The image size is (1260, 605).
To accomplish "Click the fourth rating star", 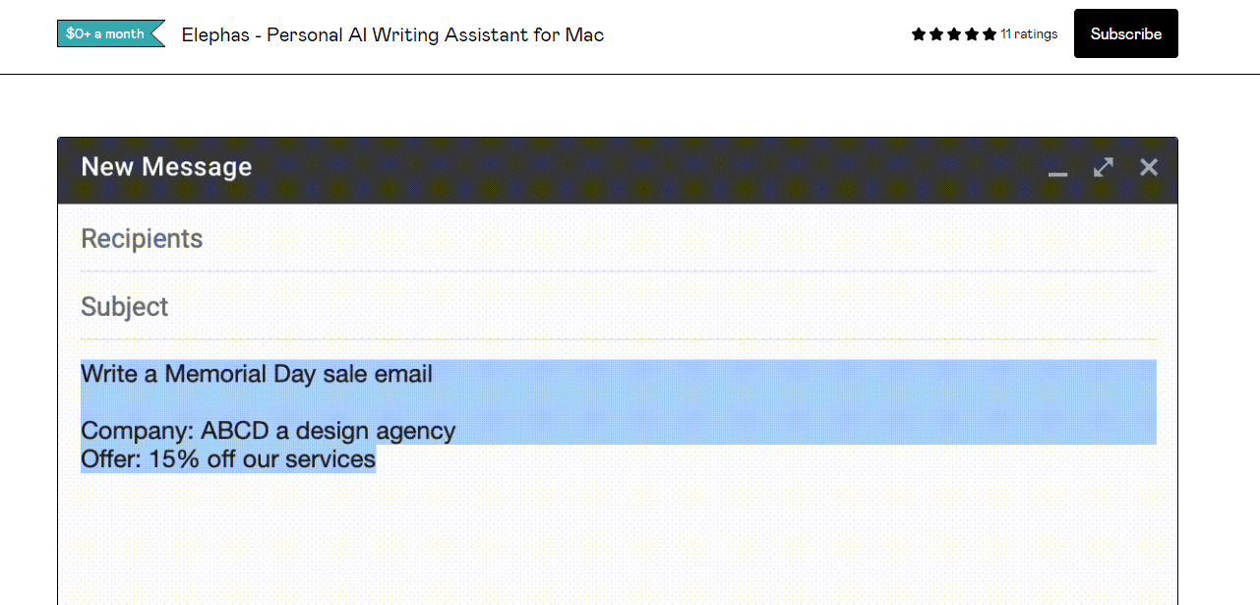I will (972, 34).
